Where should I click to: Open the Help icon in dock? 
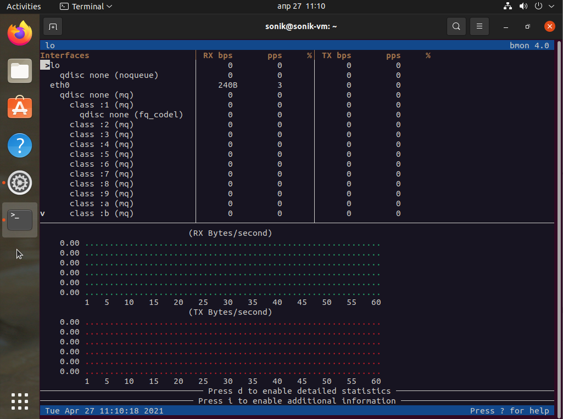coord(20,145)
